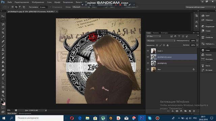
Task: Switch to the Контуры tab in Layers panel
Action: (164, 33)
